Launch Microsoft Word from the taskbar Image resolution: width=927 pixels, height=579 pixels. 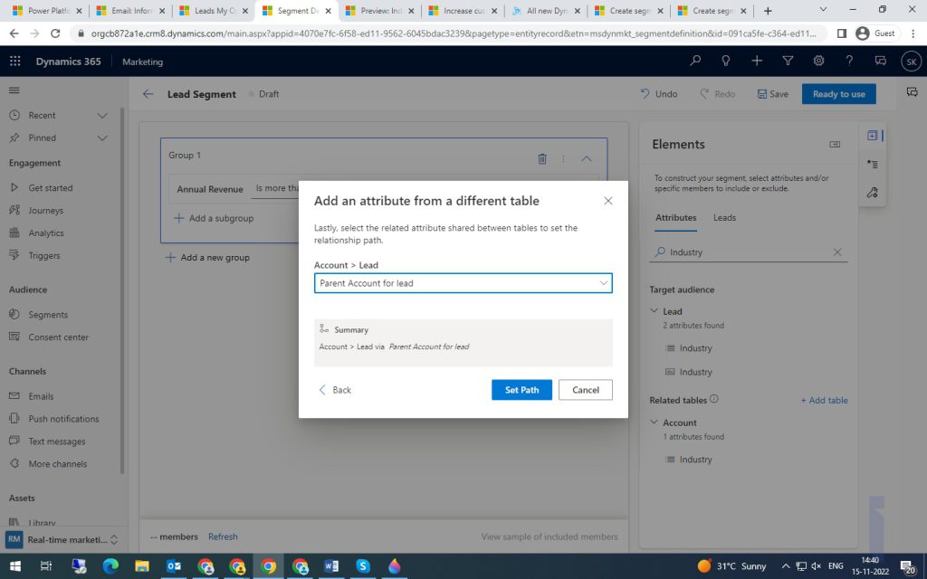[x=331, y=565]
